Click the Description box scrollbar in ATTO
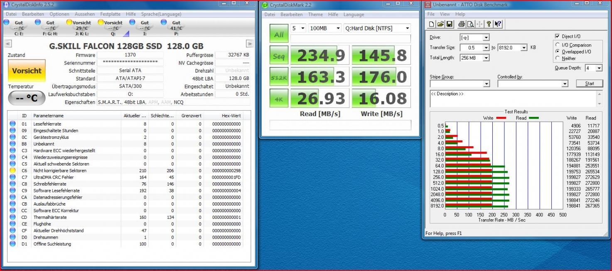This screenshot has width=612, height=271. pyautogui.click(x=599, y=99)
